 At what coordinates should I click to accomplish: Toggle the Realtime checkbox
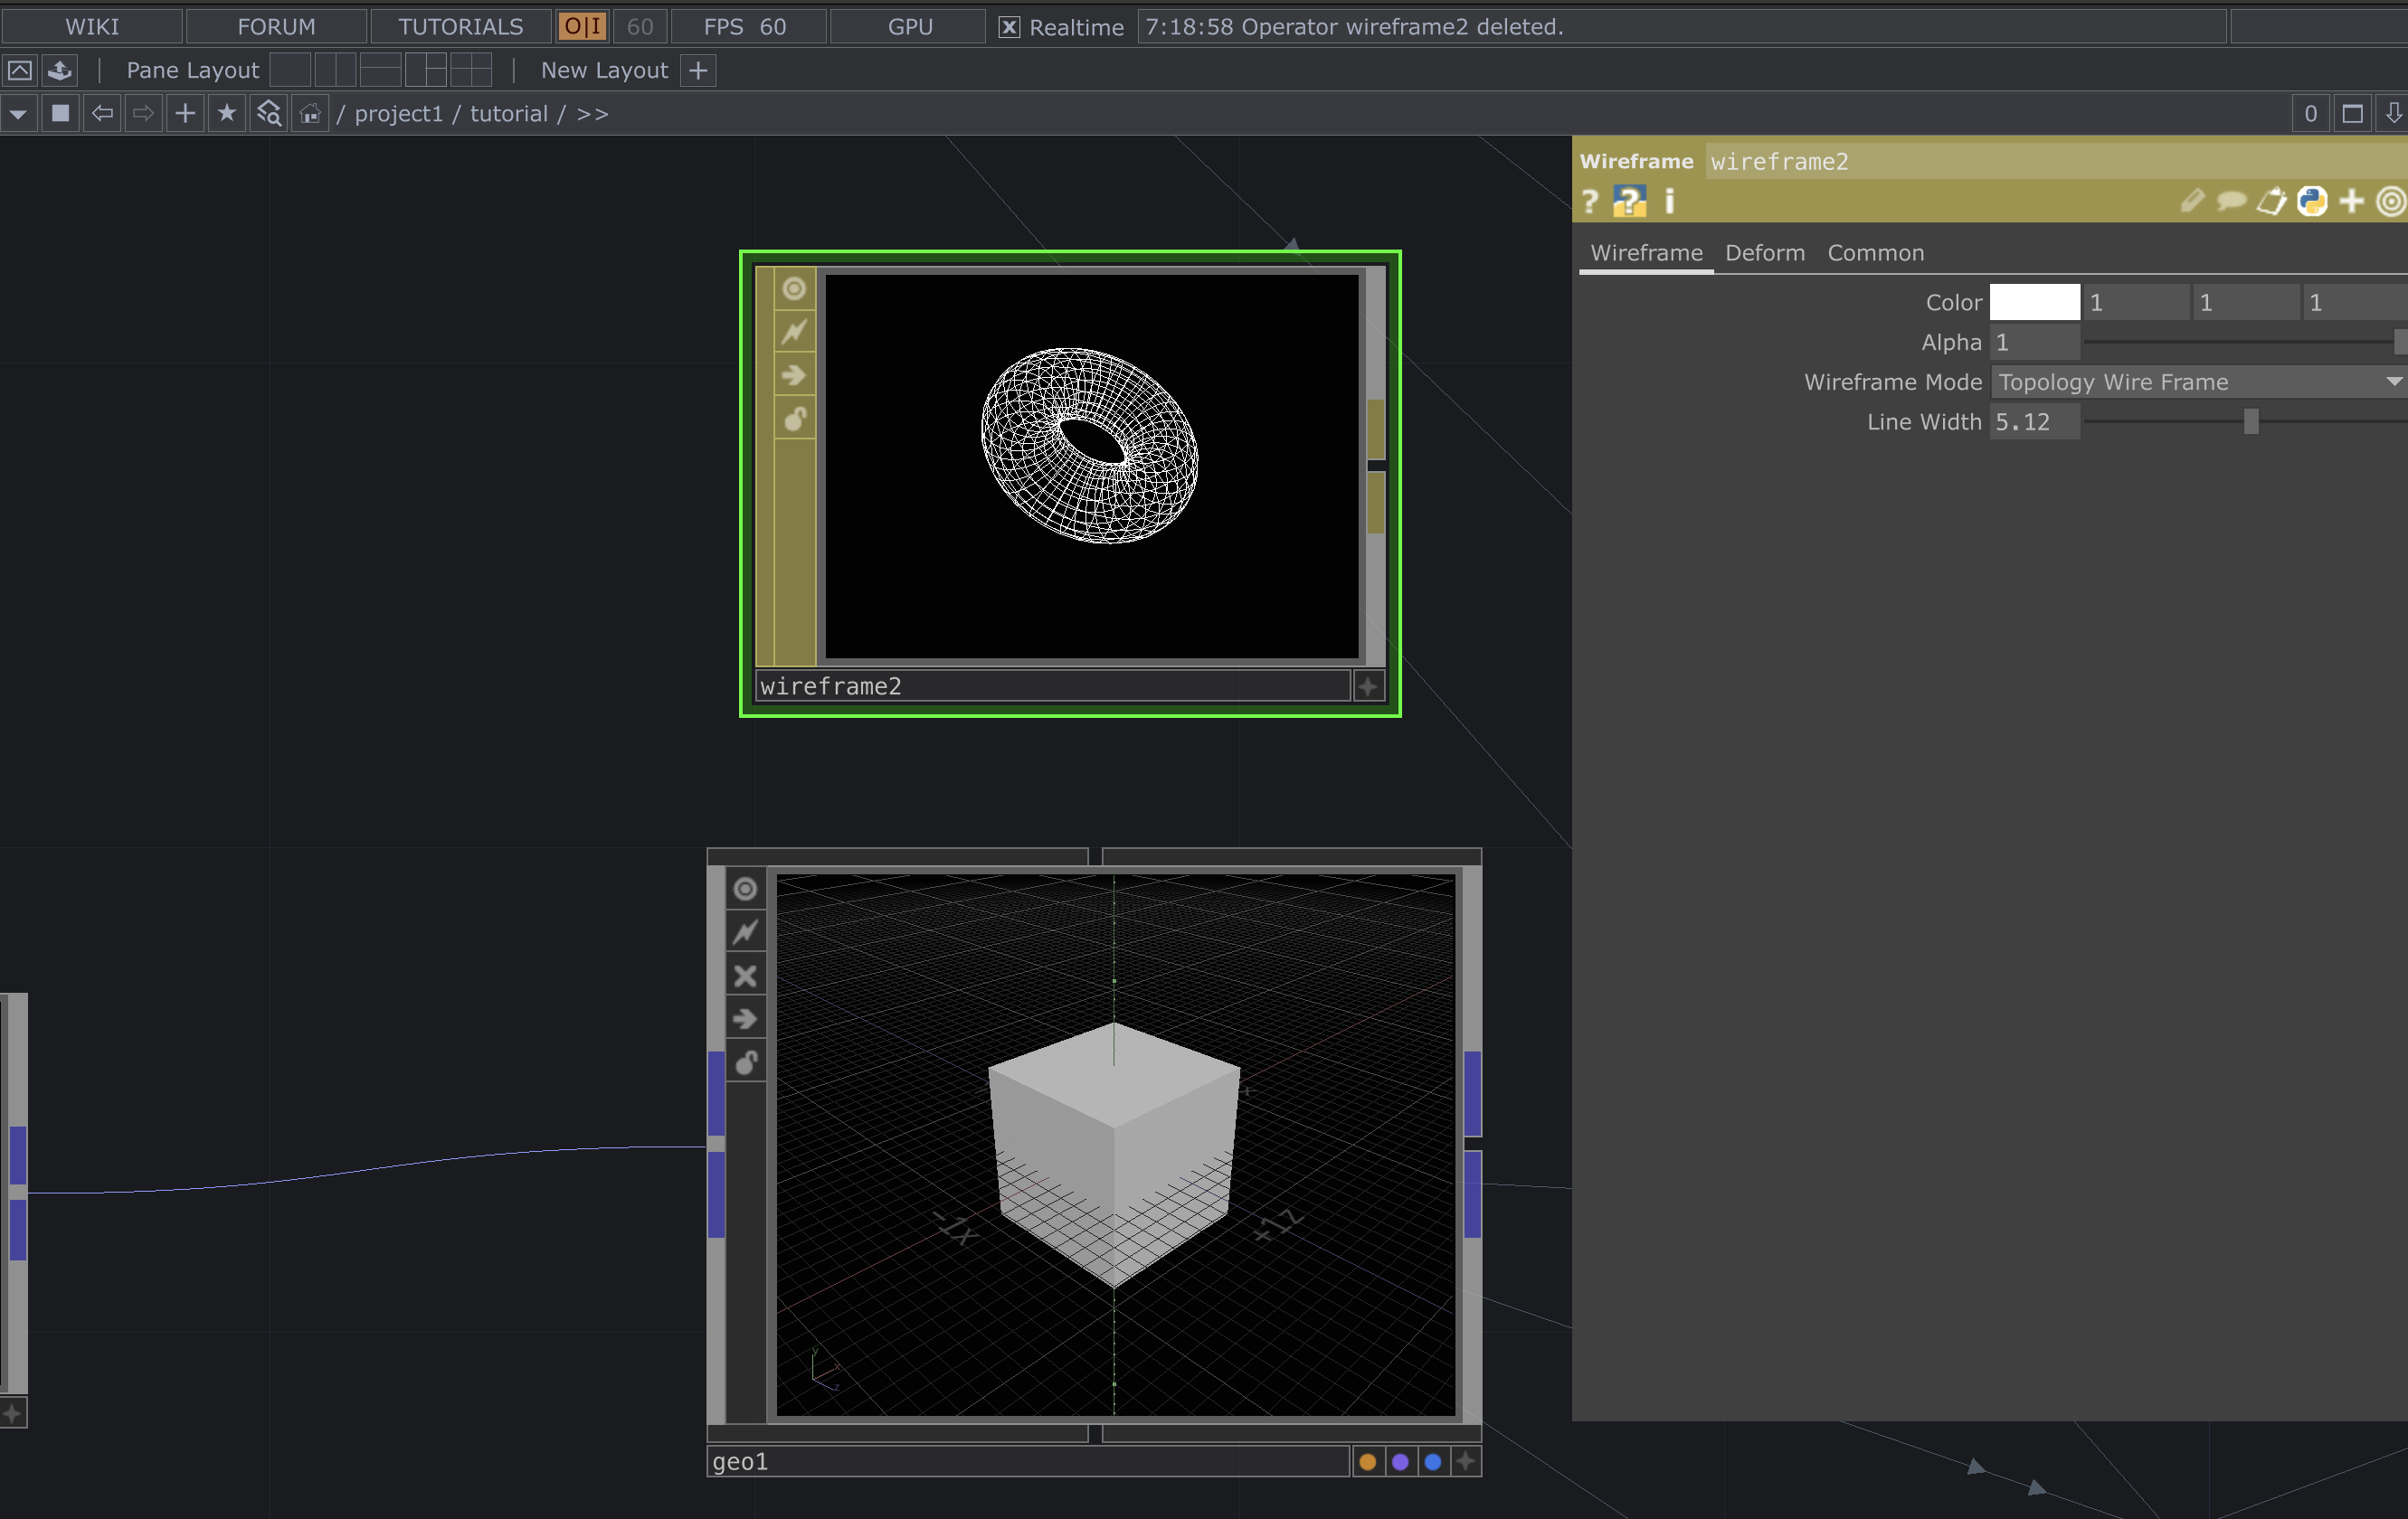(1009, 27)
